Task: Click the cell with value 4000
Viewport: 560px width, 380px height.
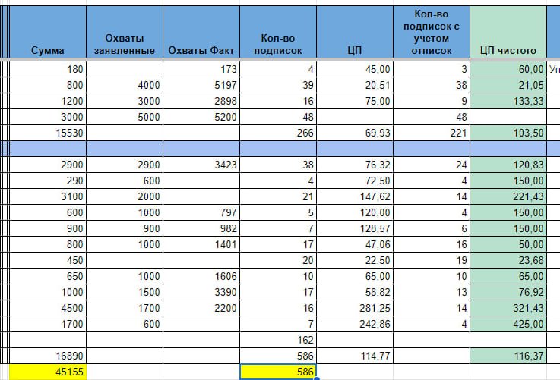Action: [x=125, y=85]
